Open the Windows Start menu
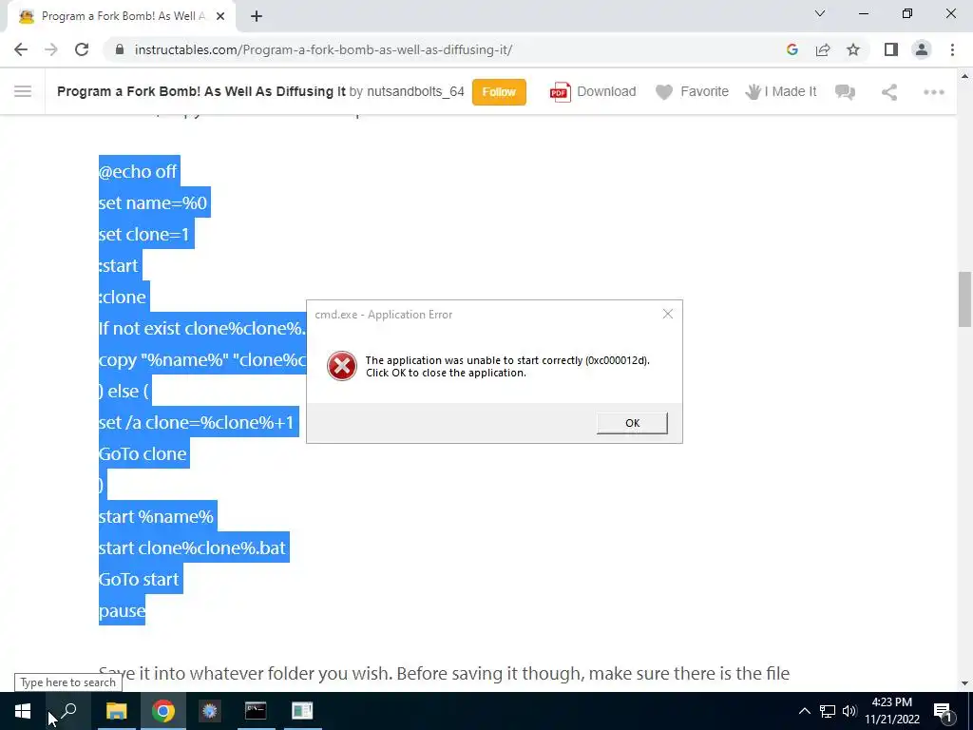The height and width of the screenshot is (730, 973). [23, 711]
